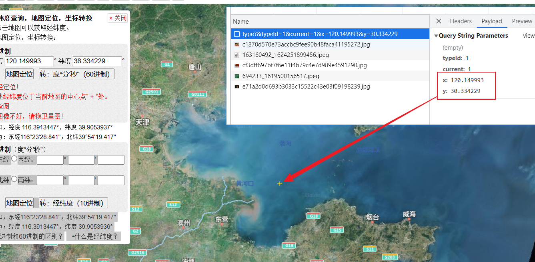Click the S11 road shield on the map
The image size is (535, 262).
370,249
